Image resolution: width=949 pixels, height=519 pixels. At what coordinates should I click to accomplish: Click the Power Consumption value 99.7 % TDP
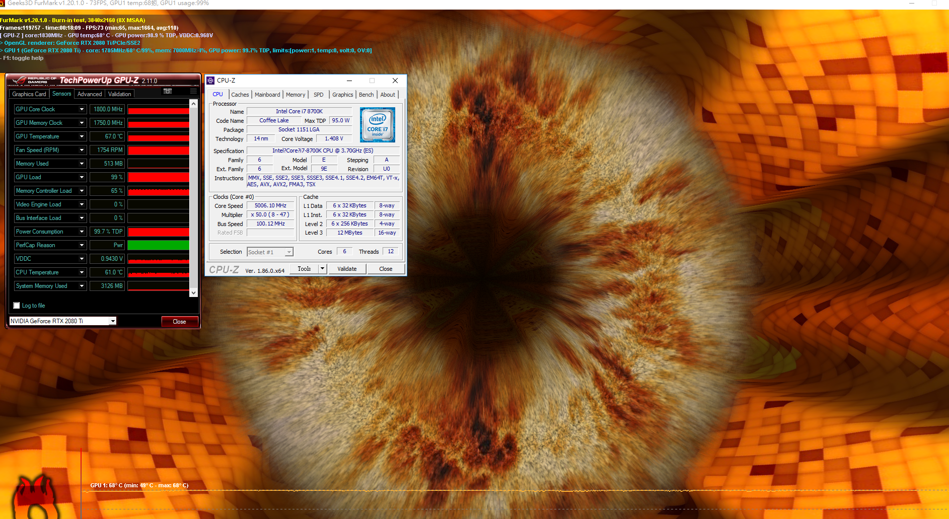point(108,232)
